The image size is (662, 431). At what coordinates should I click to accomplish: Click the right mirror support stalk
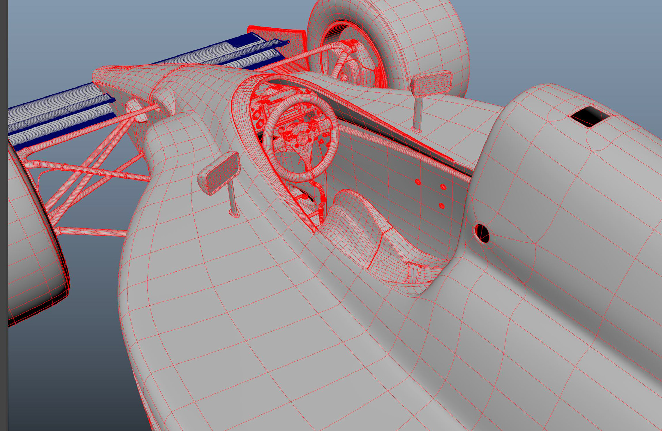418,112
